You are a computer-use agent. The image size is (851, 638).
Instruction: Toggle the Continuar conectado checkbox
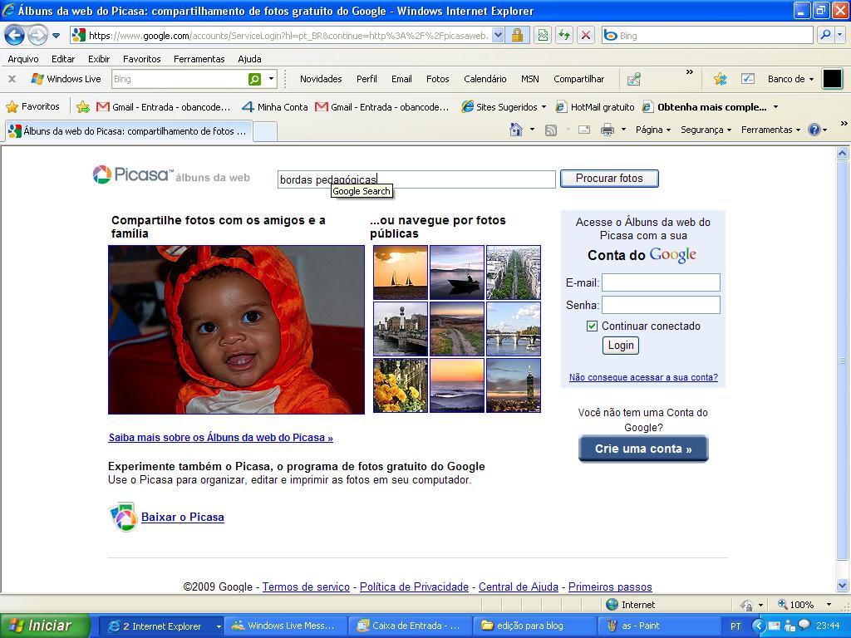click(592, 326)
